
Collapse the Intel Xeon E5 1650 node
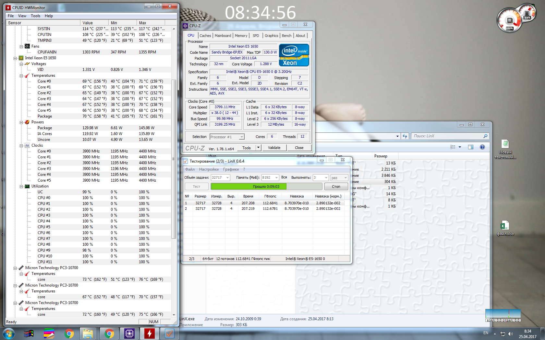pos(15,58)
